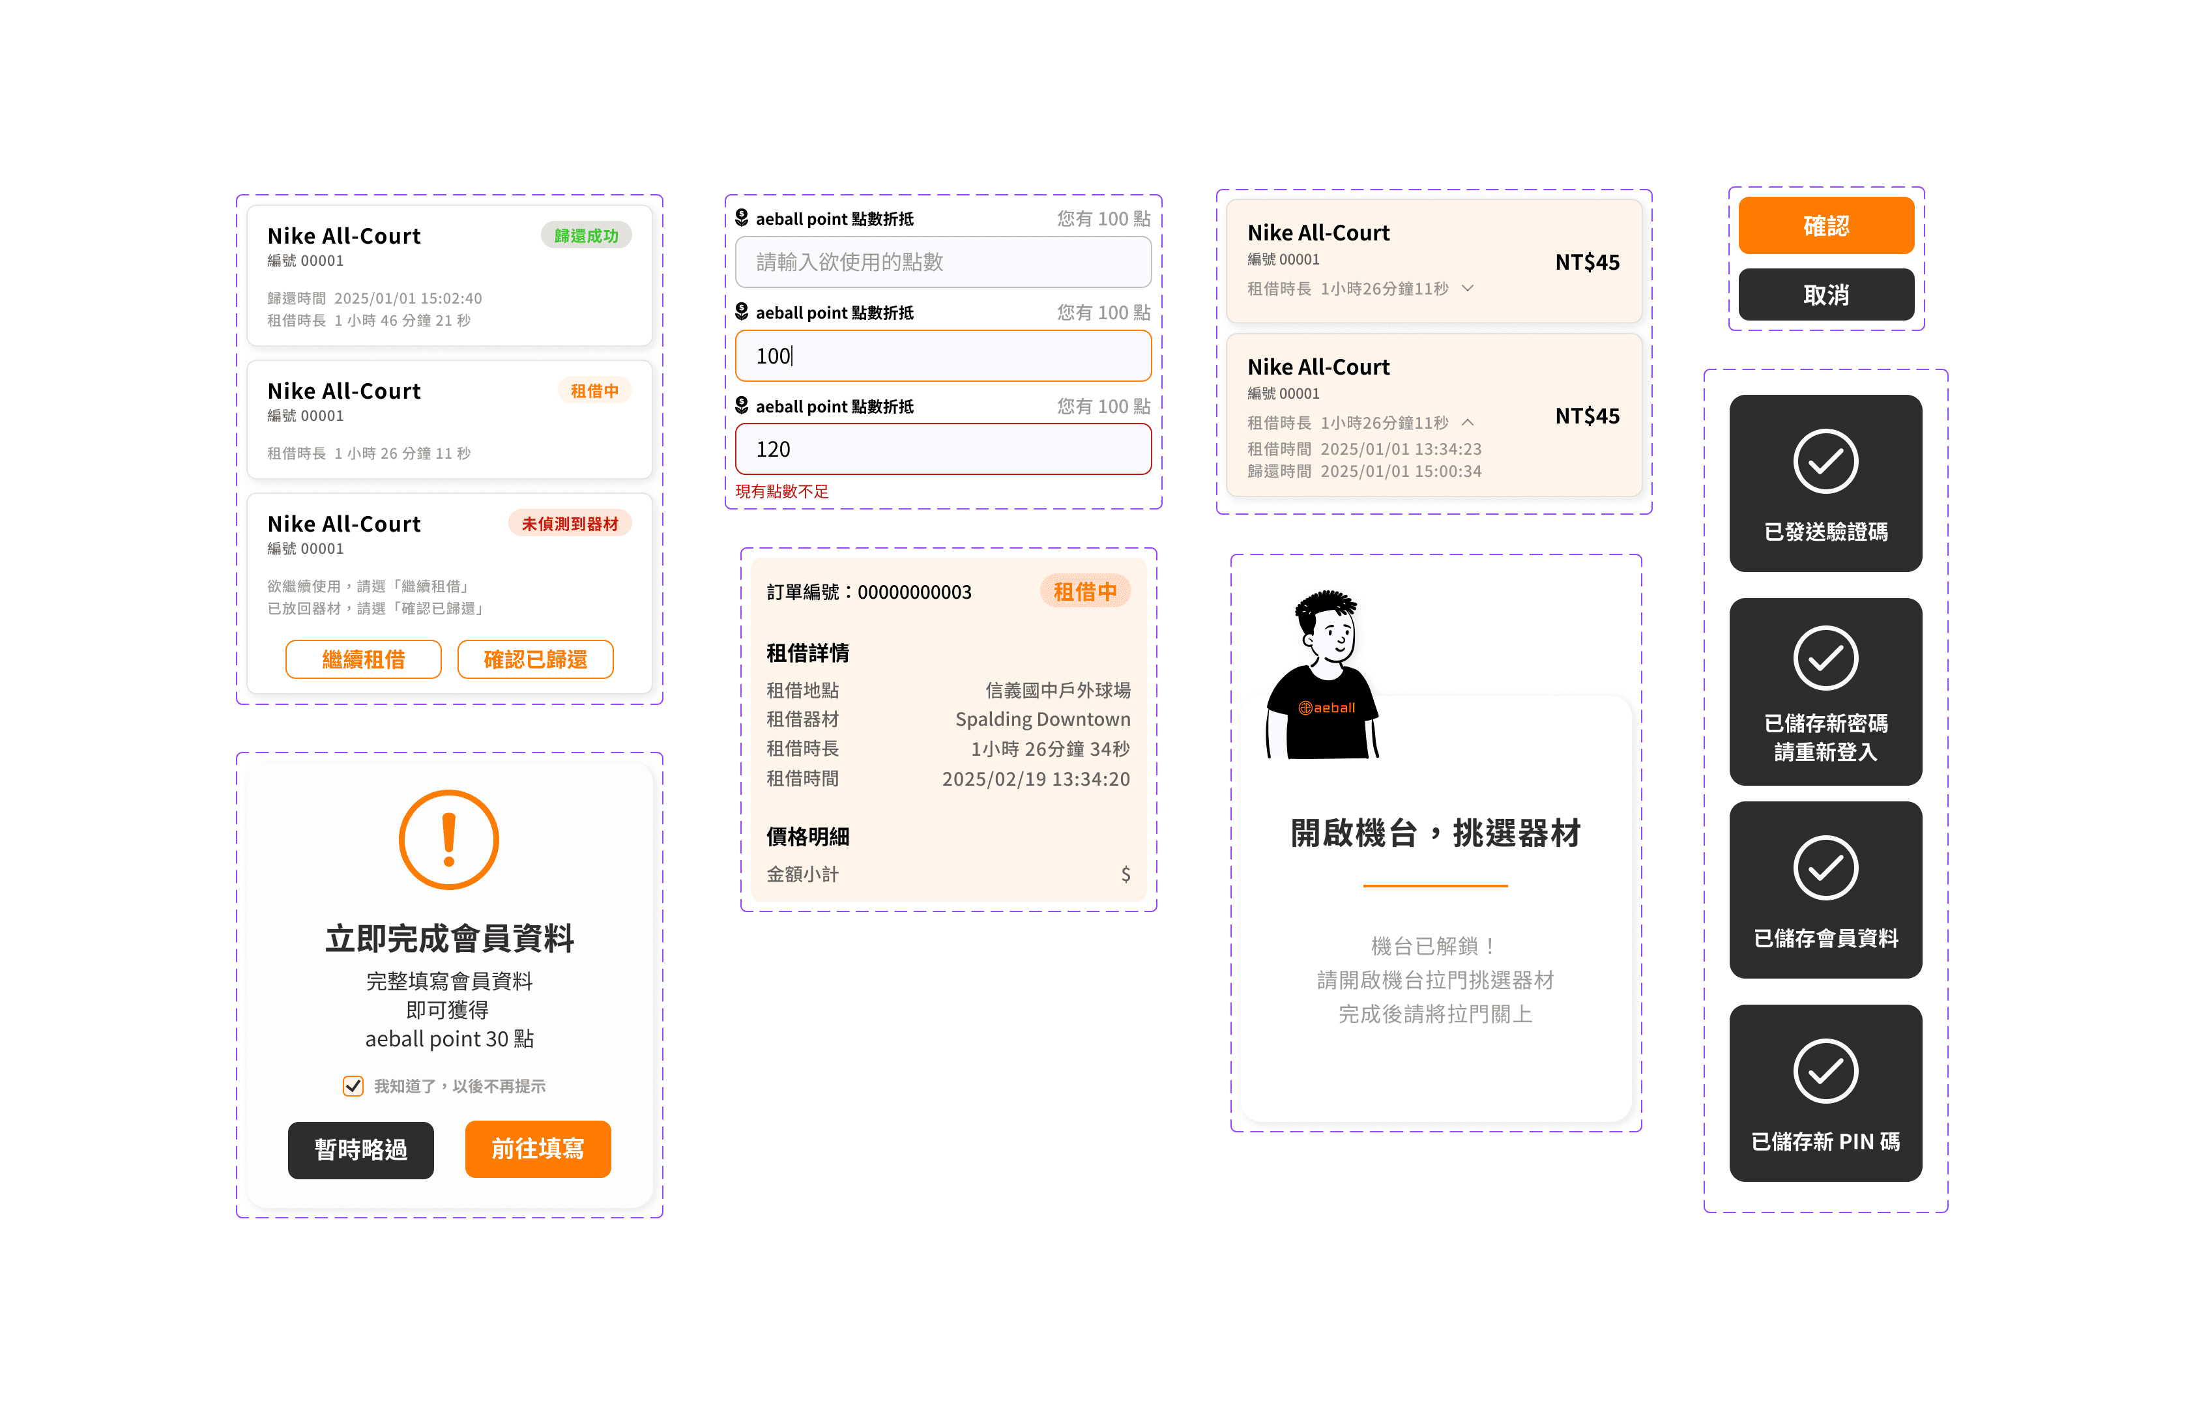Click the 繼續租借 button
Image resolution: width=2195 pixels, height=1406 pixels.
[x=362, y=659]
